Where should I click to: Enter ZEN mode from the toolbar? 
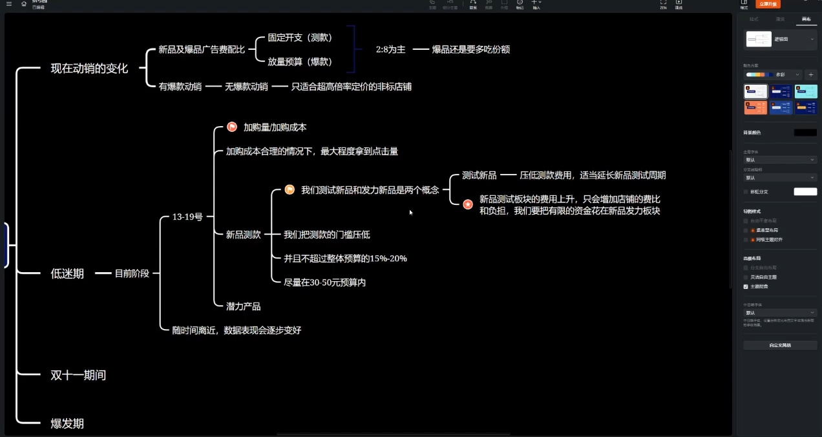pos(663,3)
